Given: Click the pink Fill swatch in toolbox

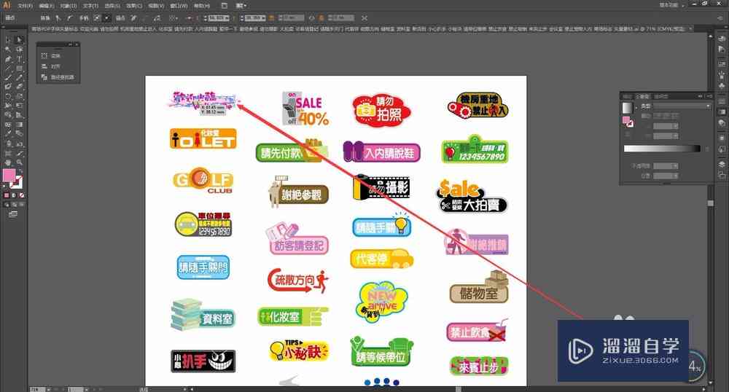Looking at the screenshot, I should [x=9, y=176].
